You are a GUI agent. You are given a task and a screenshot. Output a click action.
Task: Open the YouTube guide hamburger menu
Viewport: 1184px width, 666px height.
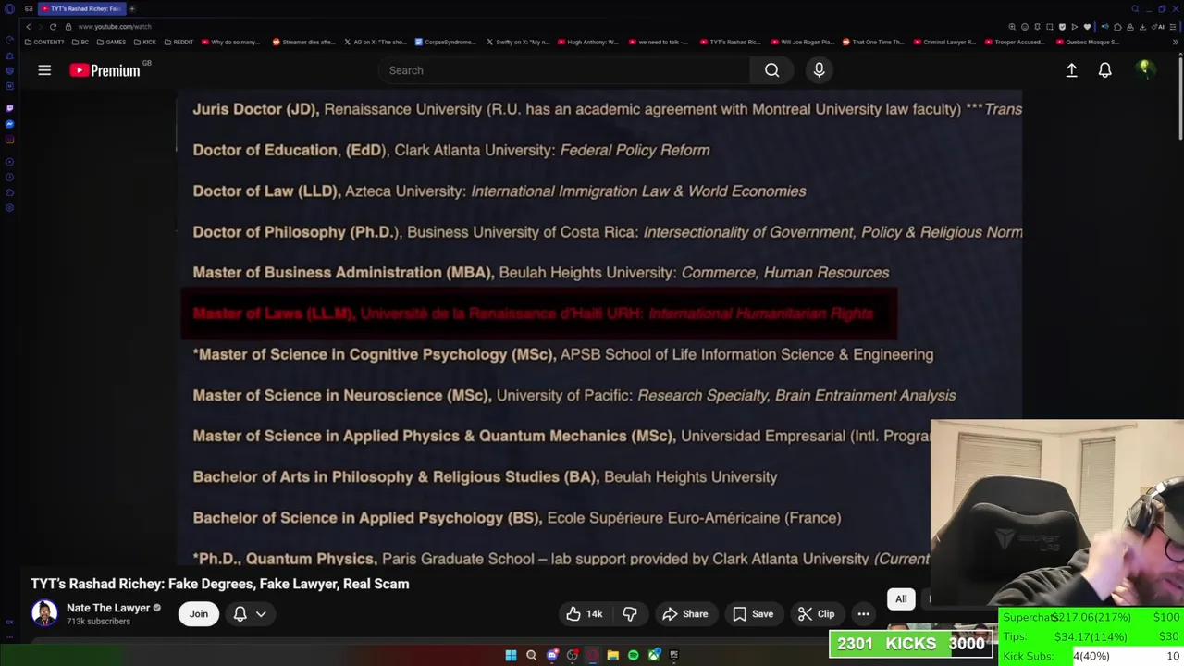(44, 70)
